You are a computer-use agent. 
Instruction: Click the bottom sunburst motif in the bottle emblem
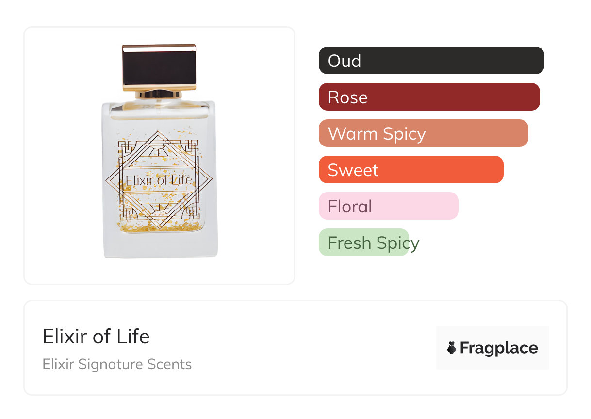click(159, 209)
